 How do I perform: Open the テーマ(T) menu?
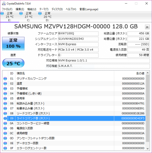coord(44,9)
